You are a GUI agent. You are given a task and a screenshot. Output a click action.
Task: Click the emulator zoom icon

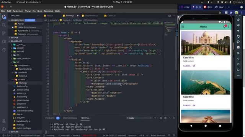point(238,53)
